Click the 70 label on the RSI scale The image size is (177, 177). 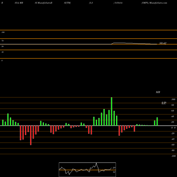pyautogui.click(x=2, y=41)
